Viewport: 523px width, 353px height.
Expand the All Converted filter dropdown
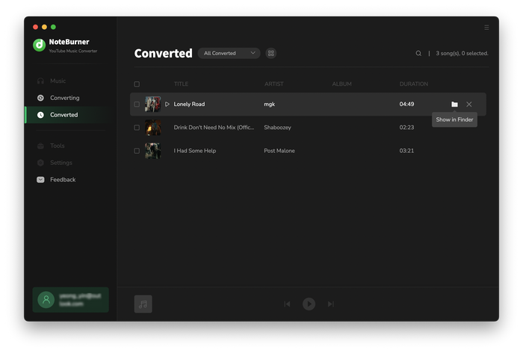[229, 53]
